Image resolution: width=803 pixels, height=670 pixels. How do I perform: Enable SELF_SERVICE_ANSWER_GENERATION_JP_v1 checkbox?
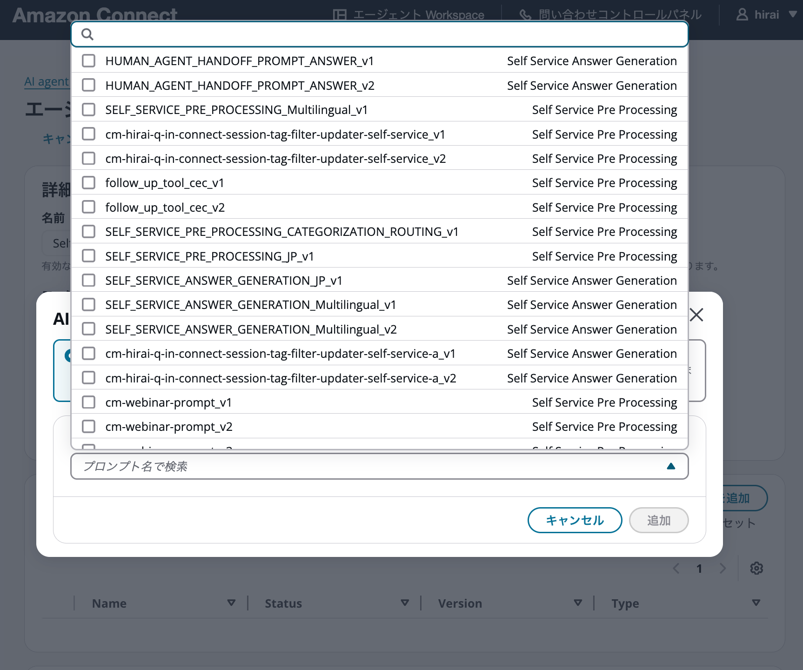[x=88, y=281]
